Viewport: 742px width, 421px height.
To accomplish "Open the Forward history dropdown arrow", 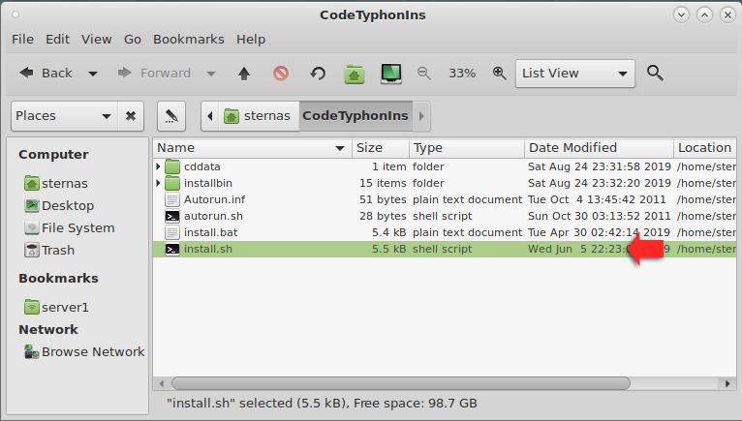I will coord(211,74).
